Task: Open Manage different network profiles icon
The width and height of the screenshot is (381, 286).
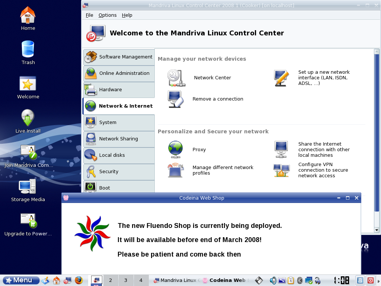Action: tap(175, 170)
